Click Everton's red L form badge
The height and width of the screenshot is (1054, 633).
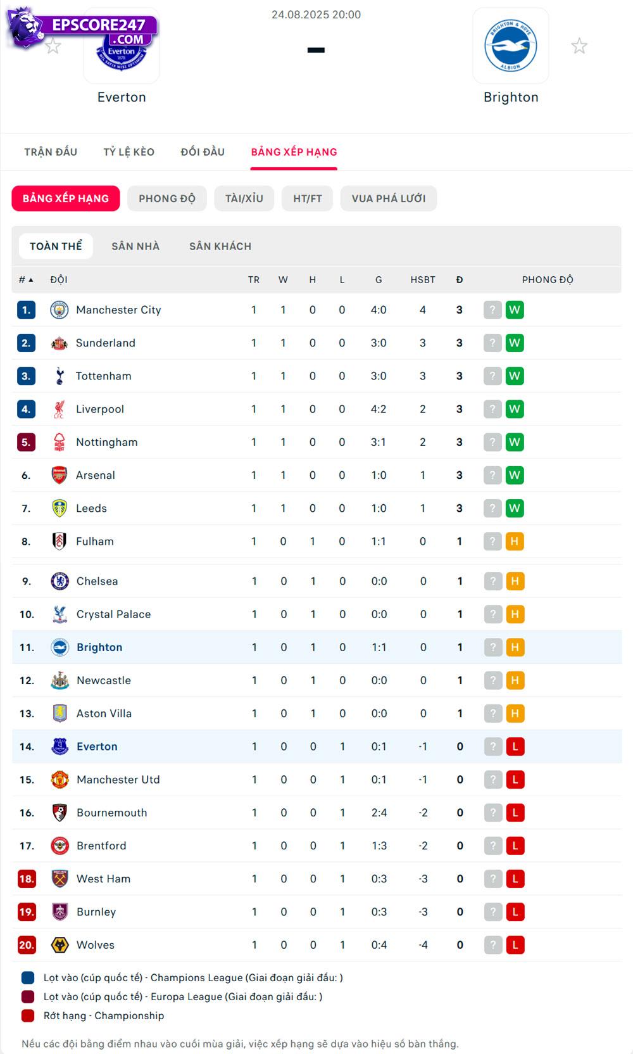click(515, 747)
